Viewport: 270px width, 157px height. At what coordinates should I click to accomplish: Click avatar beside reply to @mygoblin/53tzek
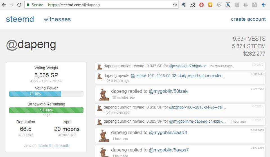[104, 94]
